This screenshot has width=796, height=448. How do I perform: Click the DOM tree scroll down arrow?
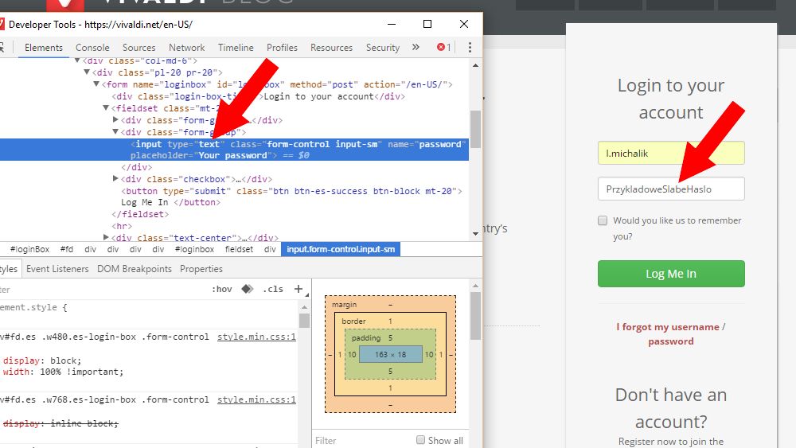point(475,233)
